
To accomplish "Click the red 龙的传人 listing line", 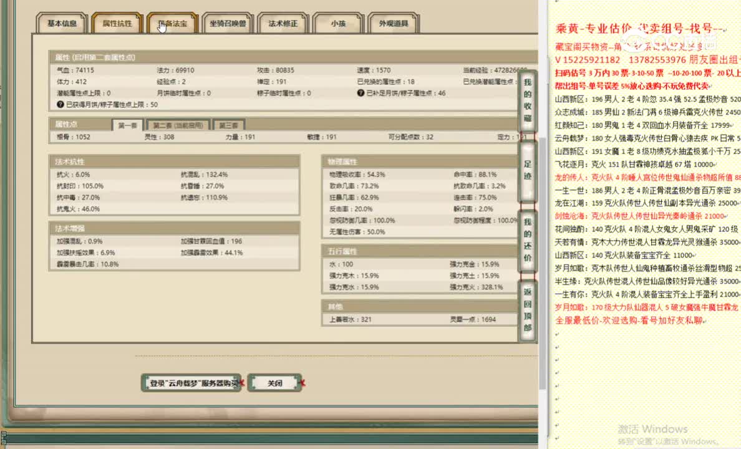I will (647, 177).
